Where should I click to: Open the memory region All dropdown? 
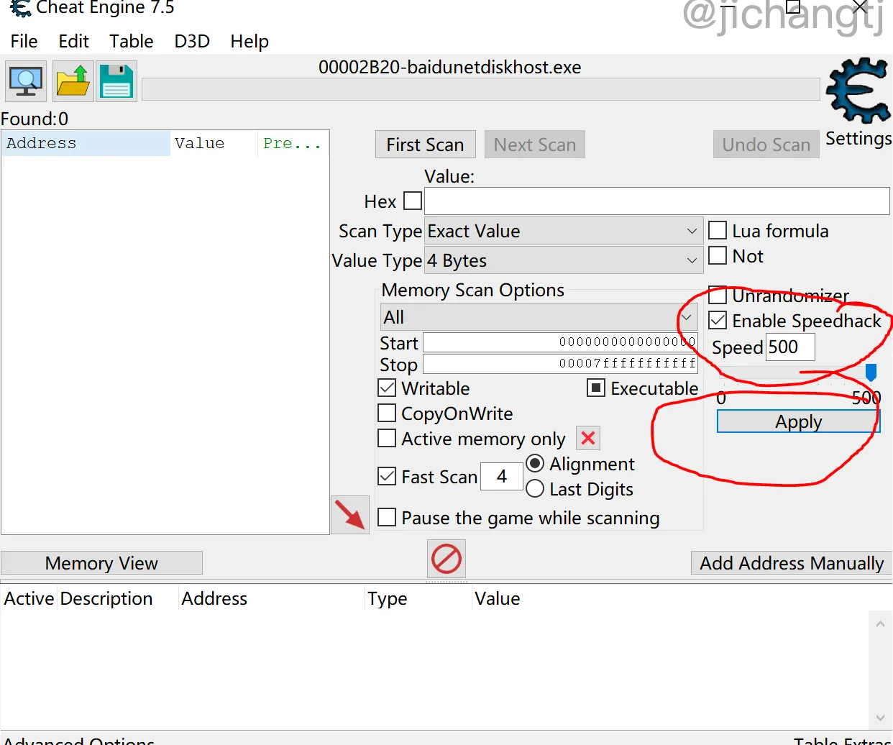pyautogui.click(x=539, y=317)
